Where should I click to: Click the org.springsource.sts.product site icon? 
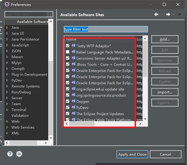pos(73,95)
